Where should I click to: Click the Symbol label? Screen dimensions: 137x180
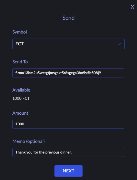coord(20,32)
